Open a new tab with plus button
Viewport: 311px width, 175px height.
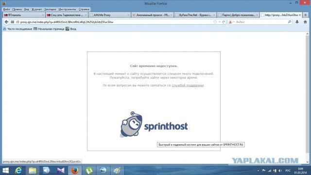[x=305, y=15]
